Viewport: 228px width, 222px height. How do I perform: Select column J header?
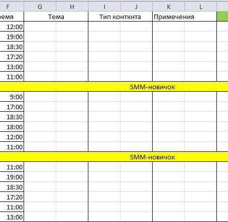coord(136,7)
